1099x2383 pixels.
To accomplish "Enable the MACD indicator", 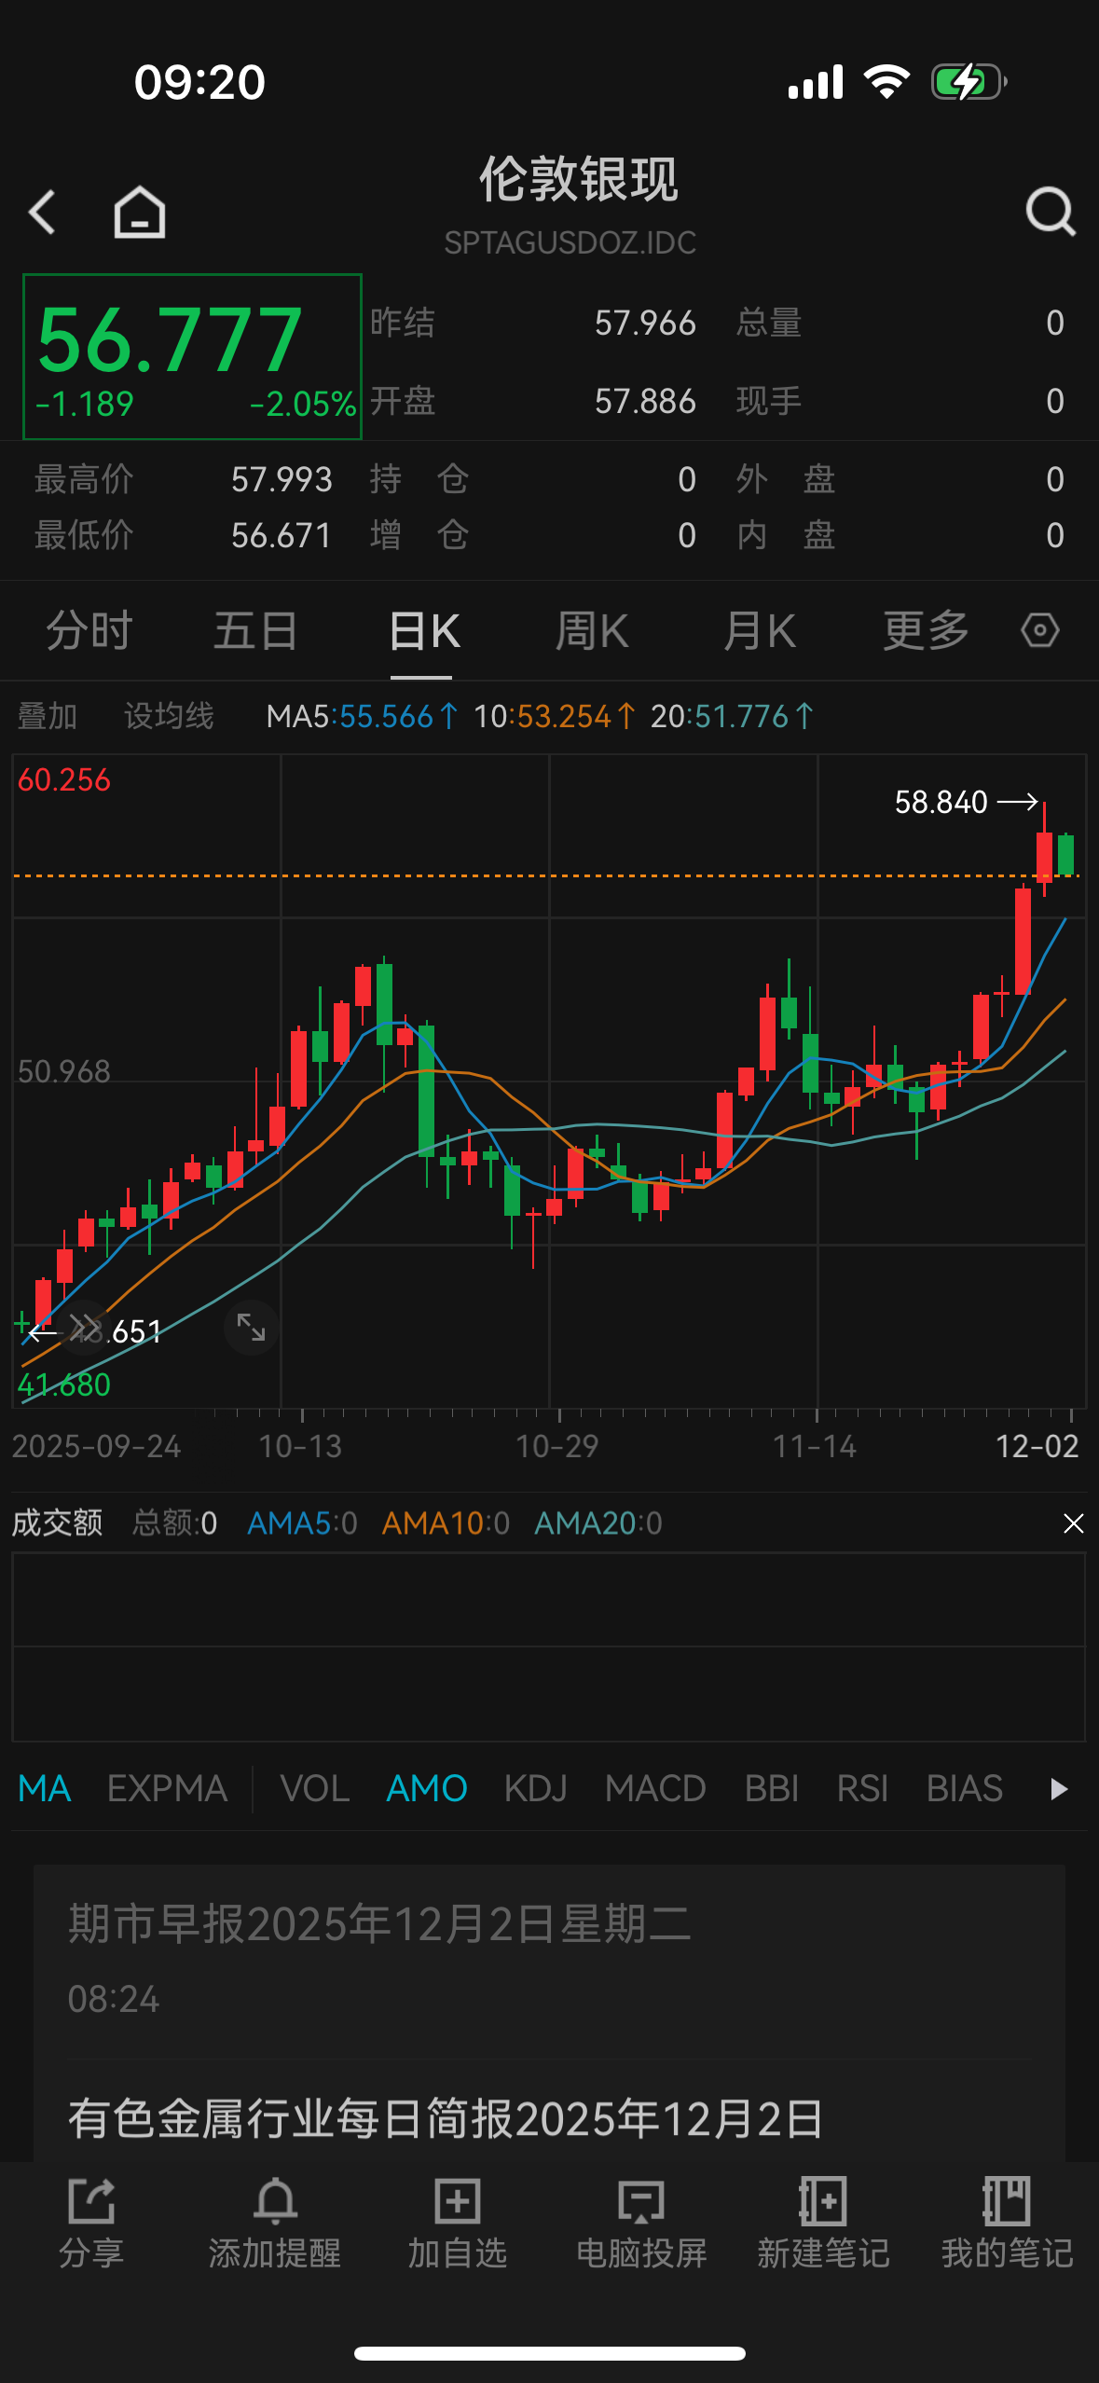I will tap(655, 1788).
